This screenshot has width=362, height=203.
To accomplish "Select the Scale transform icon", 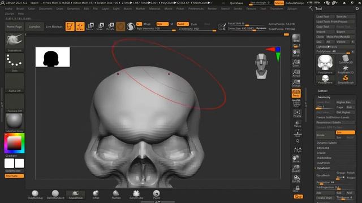I will [100, 27].
